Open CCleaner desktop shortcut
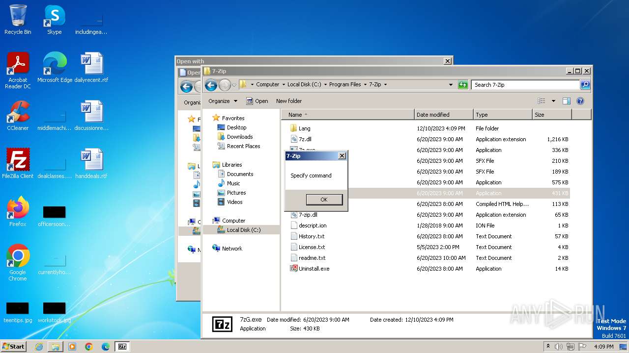Viewport: 629px width, 353px height. pos(18,115)
